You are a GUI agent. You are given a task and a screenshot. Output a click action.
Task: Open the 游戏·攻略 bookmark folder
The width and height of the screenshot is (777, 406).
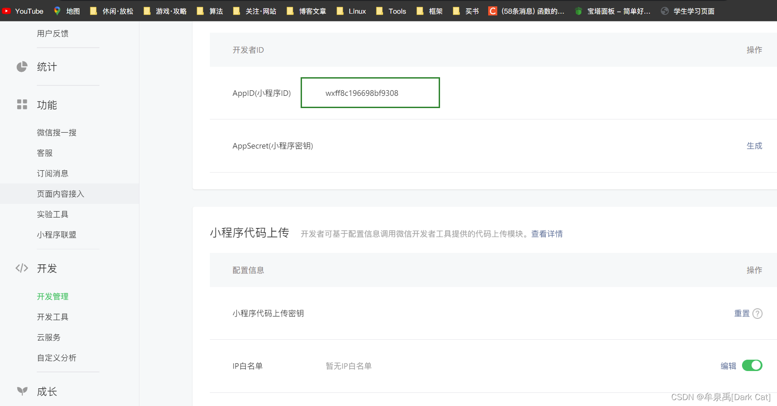165,11
